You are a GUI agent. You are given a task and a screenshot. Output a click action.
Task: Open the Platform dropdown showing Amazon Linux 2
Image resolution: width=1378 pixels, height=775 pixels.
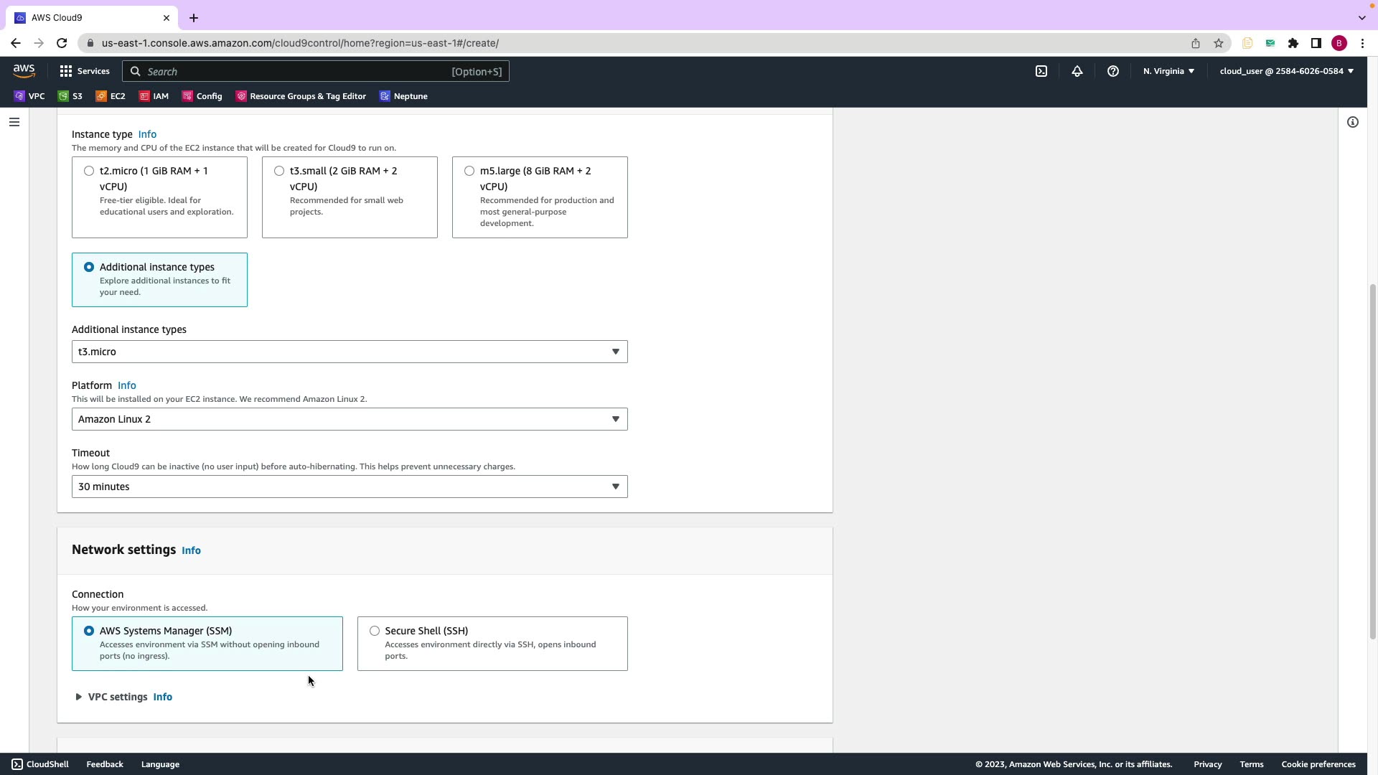pyautogui.click(x=349, y=419)
